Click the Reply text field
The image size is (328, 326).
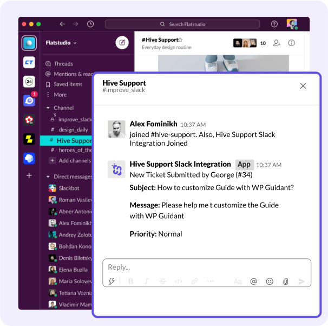207,267
